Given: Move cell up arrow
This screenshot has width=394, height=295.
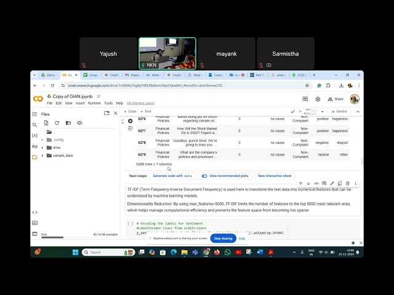Looking at the screenshot, I should pyautogui.click(x=301, y=183).
